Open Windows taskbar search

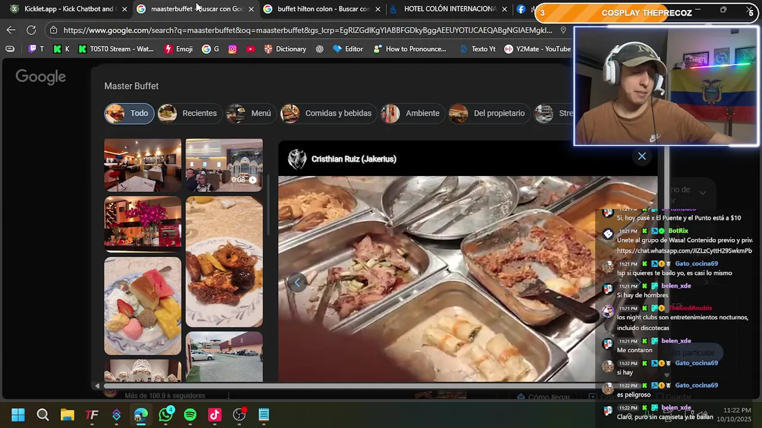pyautogui.click(x=43, y=415)
